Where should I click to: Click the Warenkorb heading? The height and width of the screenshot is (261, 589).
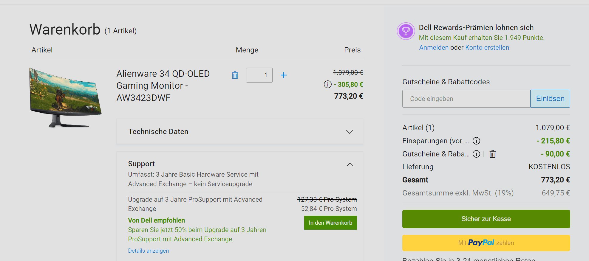point(65,29)
